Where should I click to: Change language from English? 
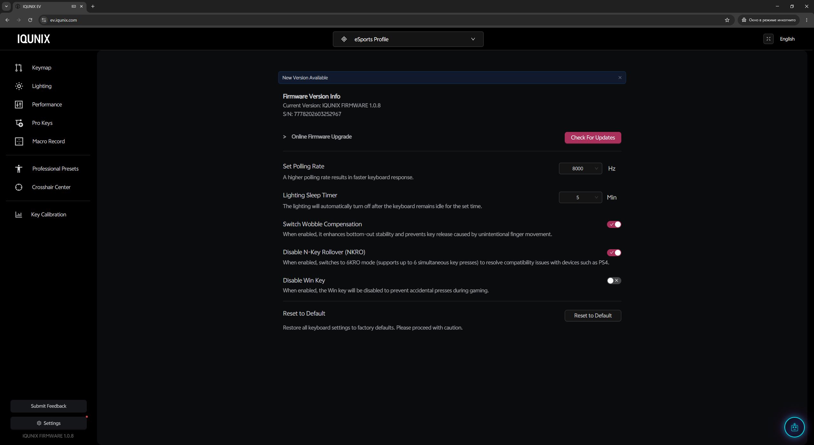[x=787, y=39]
